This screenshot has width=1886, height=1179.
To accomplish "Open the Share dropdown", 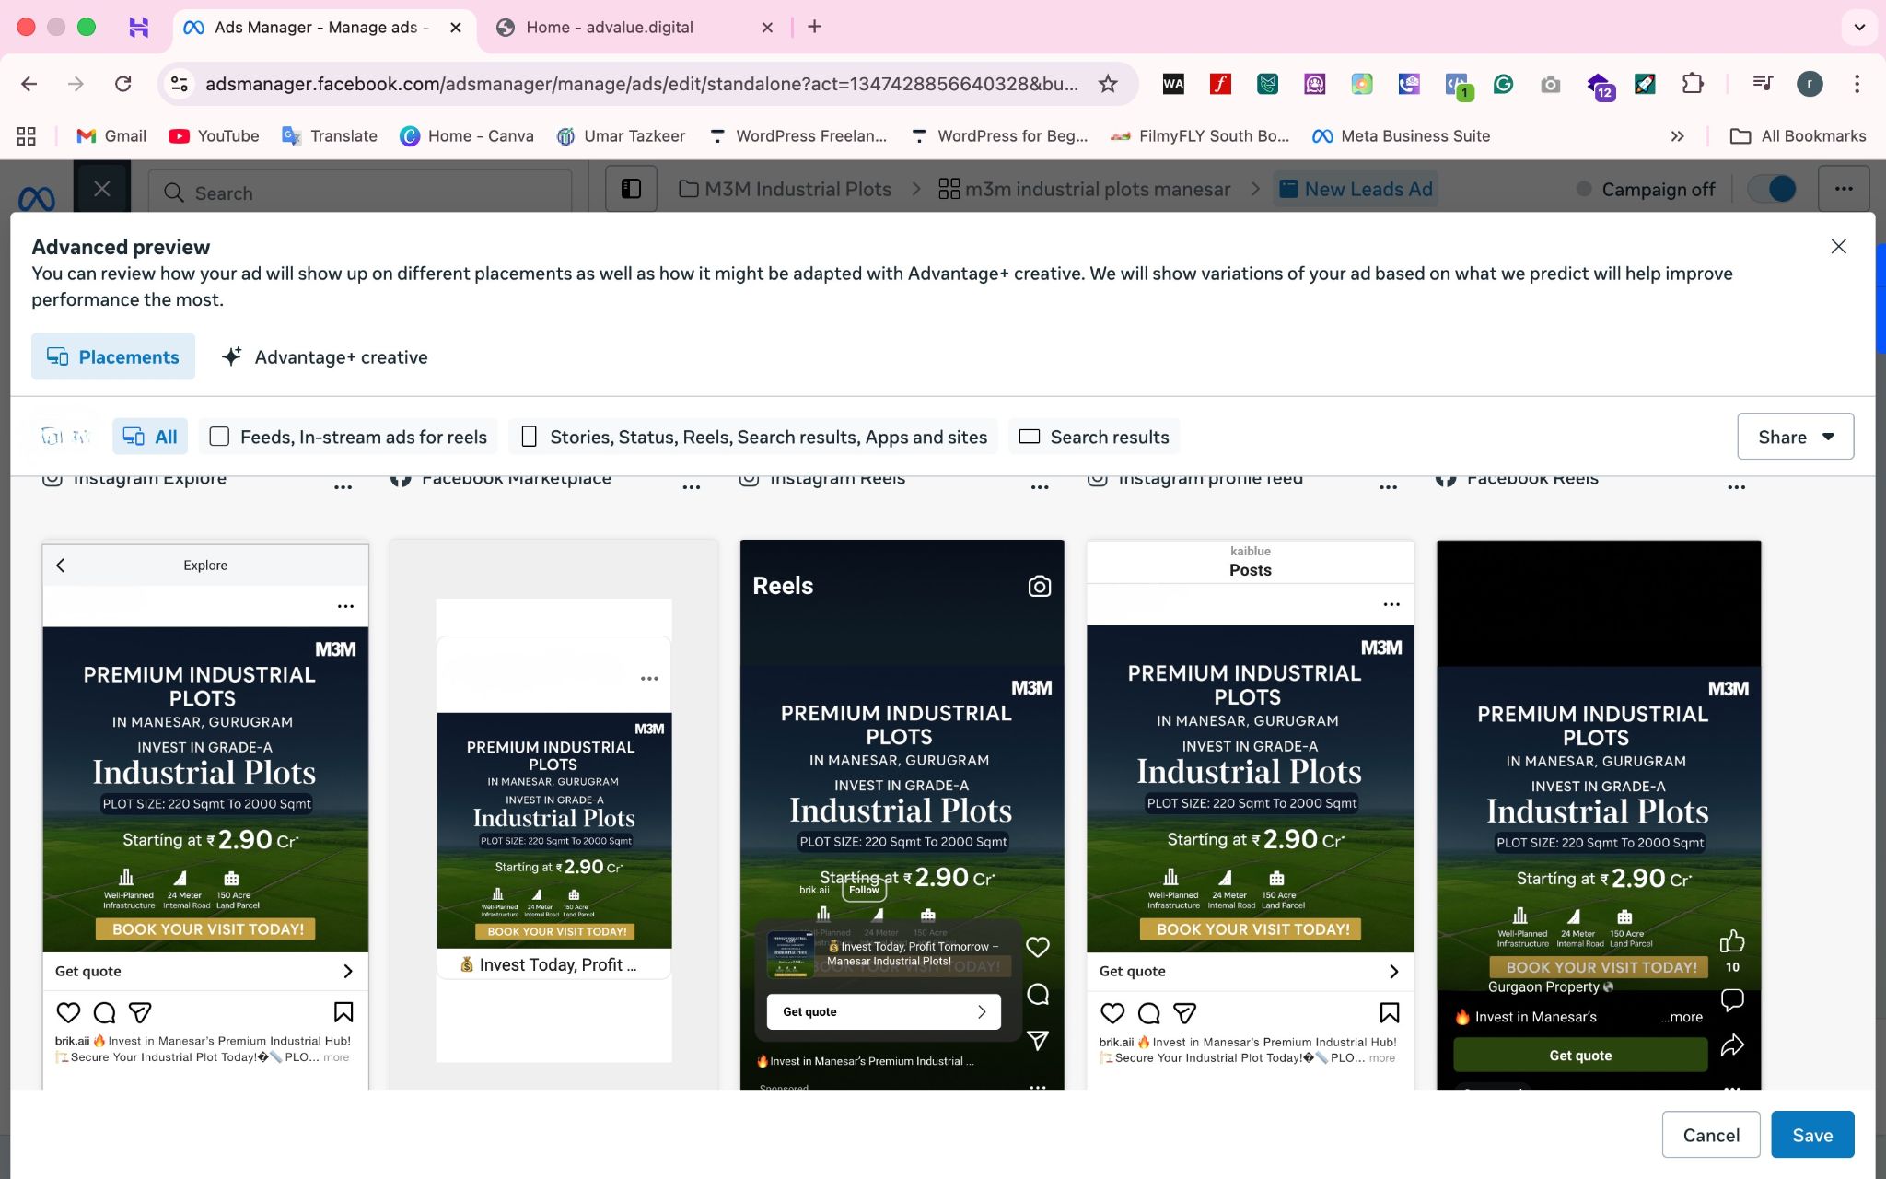I will pyautogui.click(x=1795, y=437).
